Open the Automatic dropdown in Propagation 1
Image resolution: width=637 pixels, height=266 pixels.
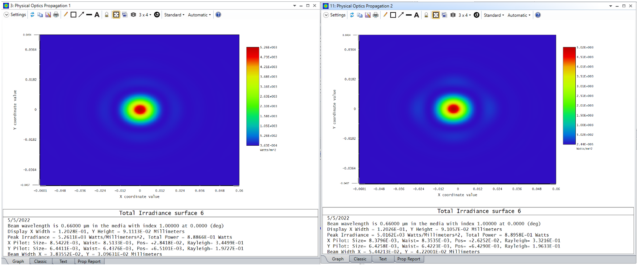tap(199, 15)
